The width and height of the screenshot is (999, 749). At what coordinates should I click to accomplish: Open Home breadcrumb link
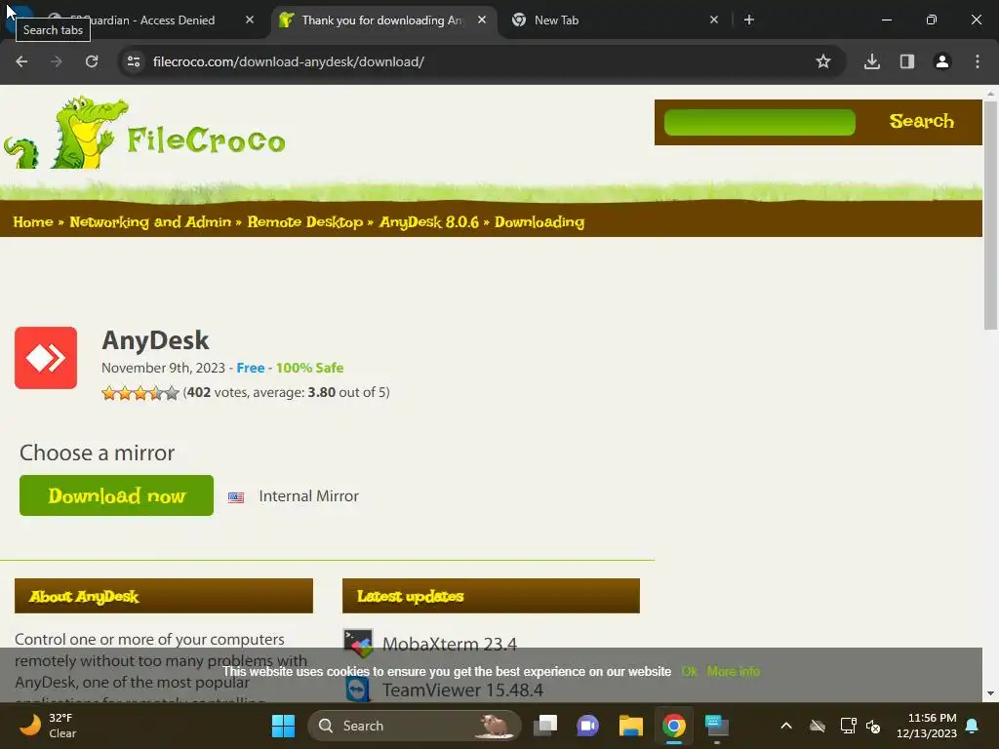click(x=33, y=221)
